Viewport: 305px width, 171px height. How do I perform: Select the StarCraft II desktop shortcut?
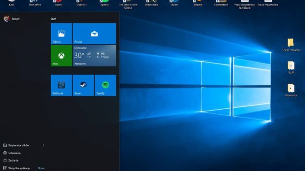tap(35, 3)
